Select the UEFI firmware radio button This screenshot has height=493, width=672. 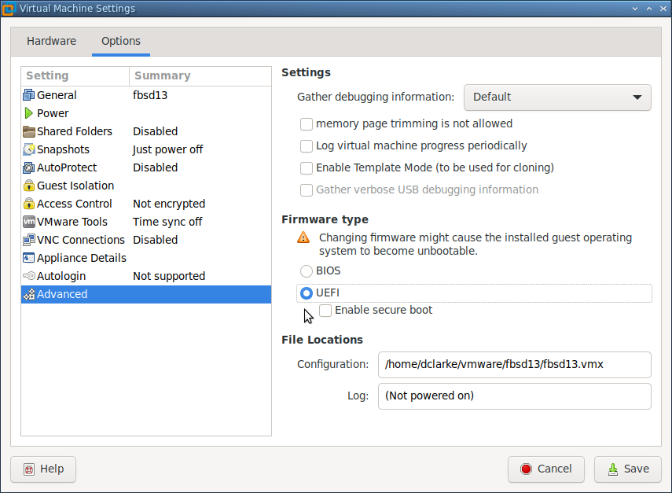307,293
